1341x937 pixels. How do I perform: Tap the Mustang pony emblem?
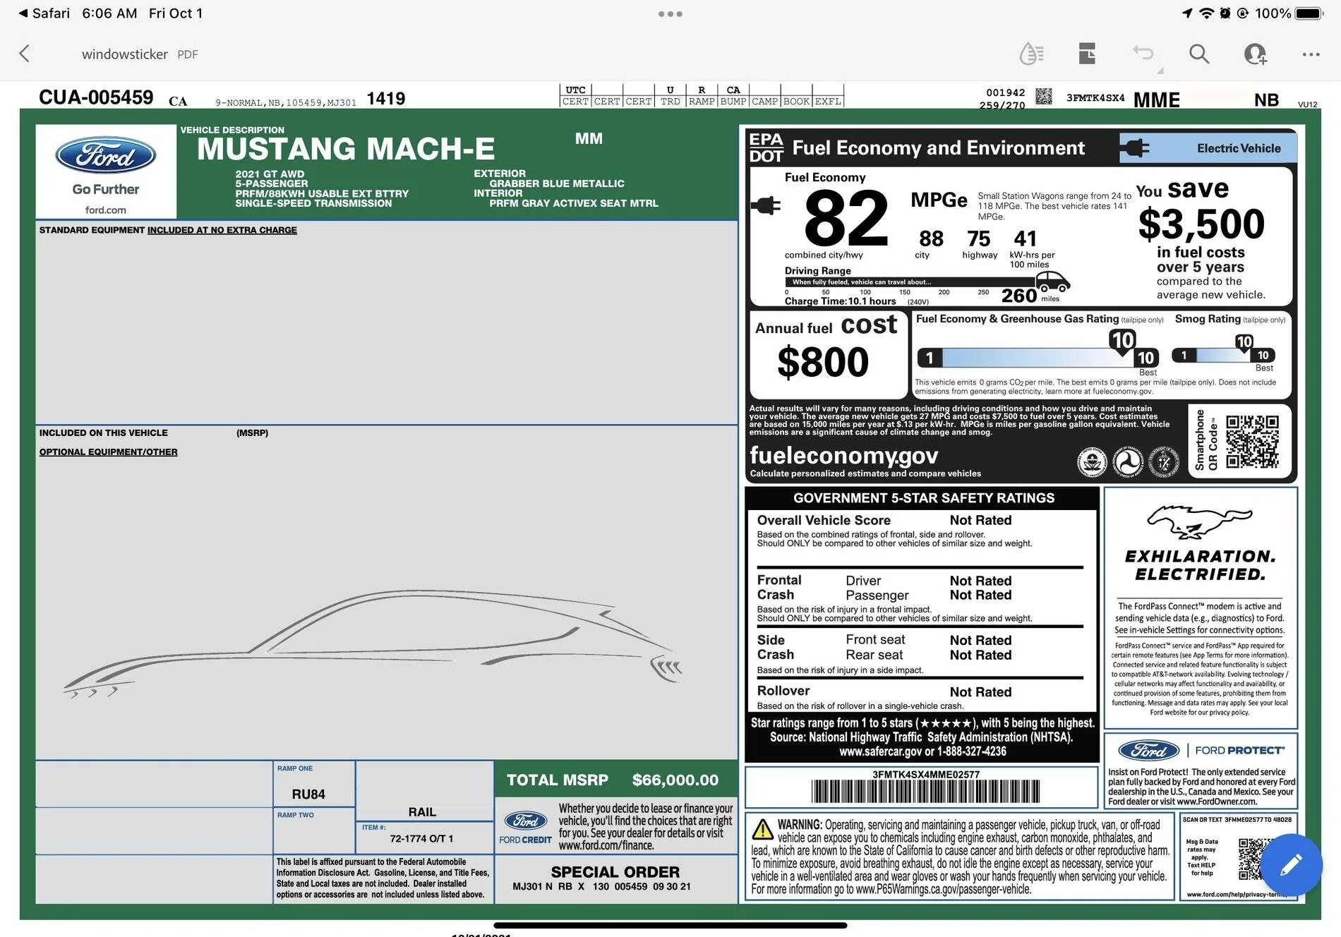point(1199,522)
